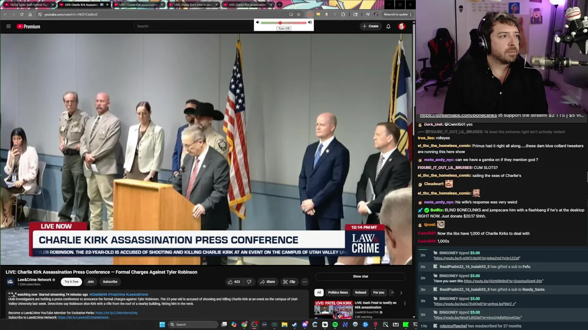
Task: Click the Show chat button
Action: pos(361,276)
